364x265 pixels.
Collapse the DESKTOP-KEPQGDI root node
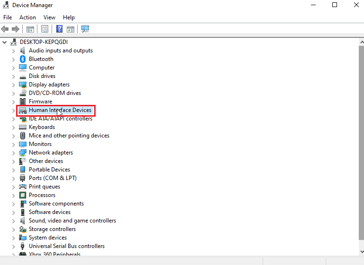[x=4, y=42]
